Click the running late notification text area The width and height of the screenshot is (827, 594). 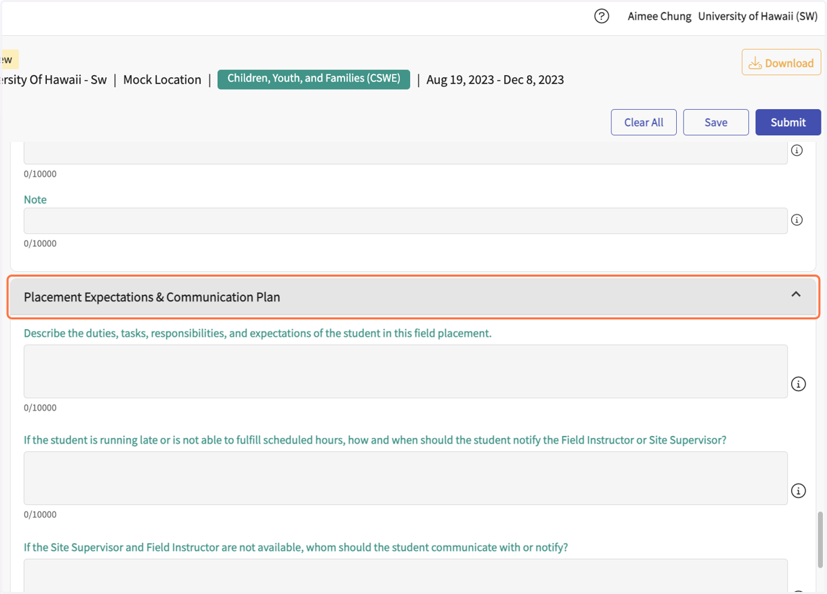(x=405, y=478)
